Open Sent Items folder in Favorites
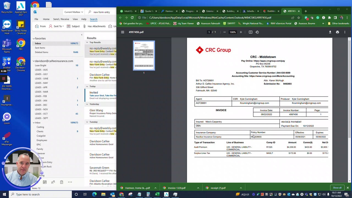The image size is (352, 198). click(40, 48)
